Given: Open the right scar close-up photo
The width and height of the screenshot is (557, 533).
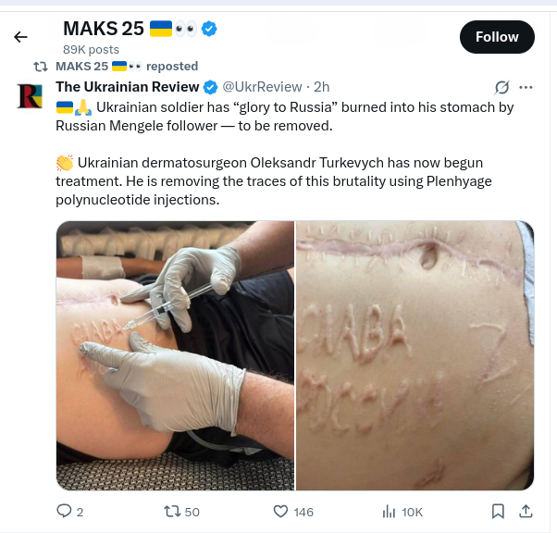Looking at the screenshot, I should point(415,355).
